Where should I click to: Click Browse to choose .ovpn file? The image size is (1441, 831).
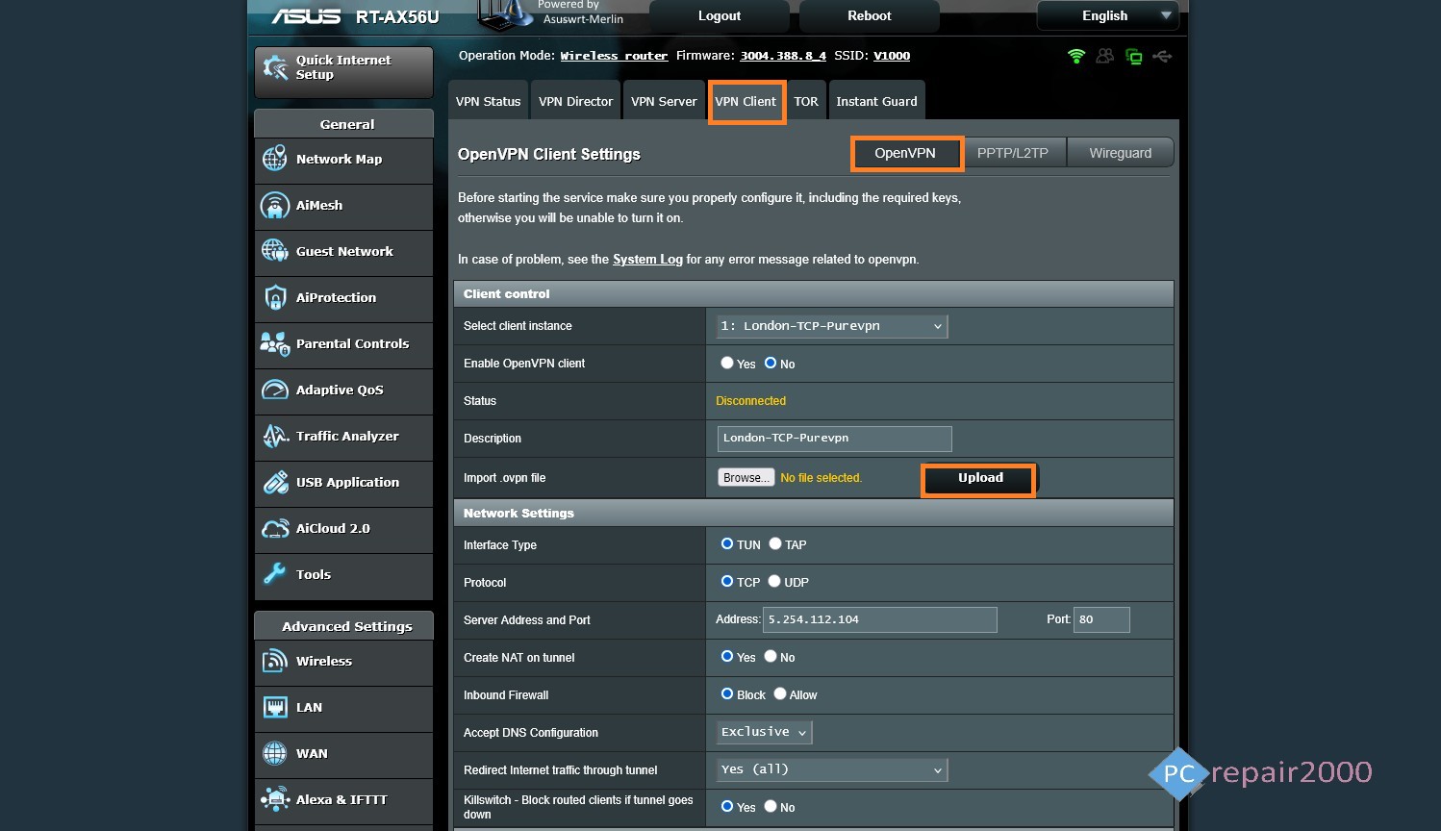tap(746, 478)
